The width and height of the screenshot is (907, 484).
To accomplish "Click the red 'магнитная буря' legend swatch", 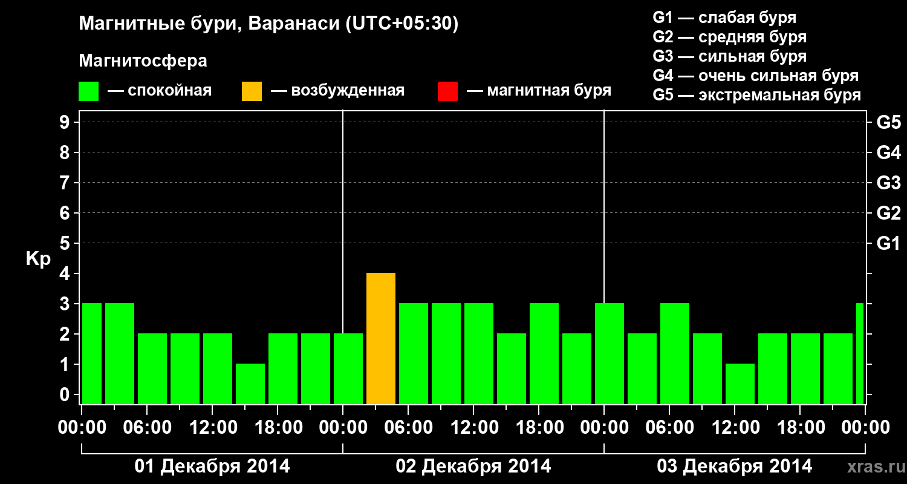I will coord(447,91).
